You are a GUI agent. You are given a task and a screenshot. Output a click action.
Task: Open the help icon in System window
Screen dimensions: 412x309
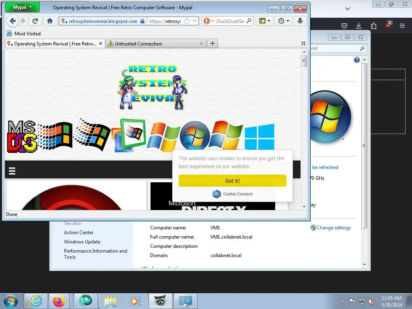356,60
